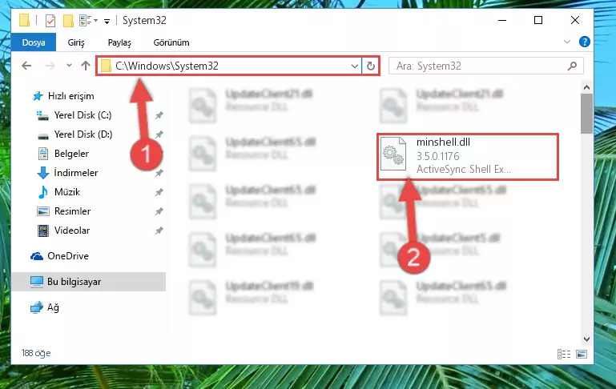The width and height of the screenshot is (616, 389).
Task: Click the new folder quick access icon
Action: [68, 21]
